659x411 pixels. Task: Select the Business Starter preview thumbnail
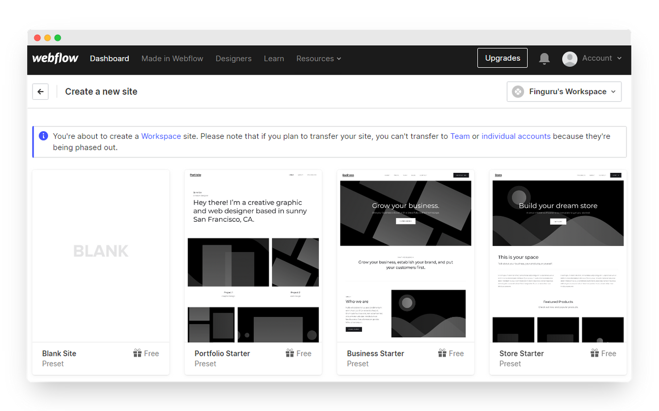click(406, 256)
